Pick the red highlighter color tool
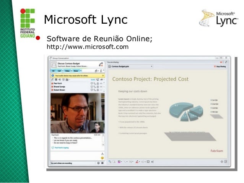Viewport: 244px width, 183px height. pos(138,162)
